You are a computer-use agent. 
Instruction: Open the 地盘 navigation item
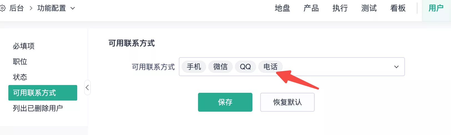[282, 8]
